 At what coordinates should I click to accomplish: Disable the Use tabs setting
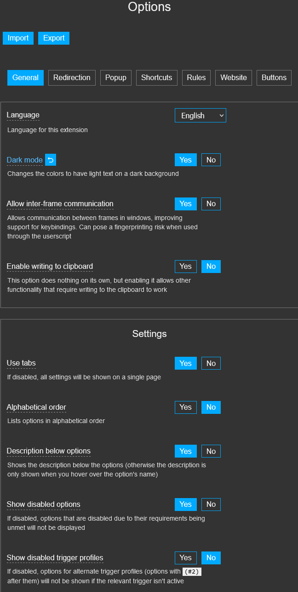coord(211,363)
